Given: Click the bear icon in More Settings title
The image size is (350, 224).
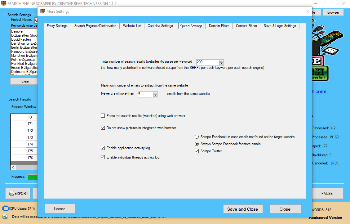Looking at the screenshot, I should click(42, 11).
